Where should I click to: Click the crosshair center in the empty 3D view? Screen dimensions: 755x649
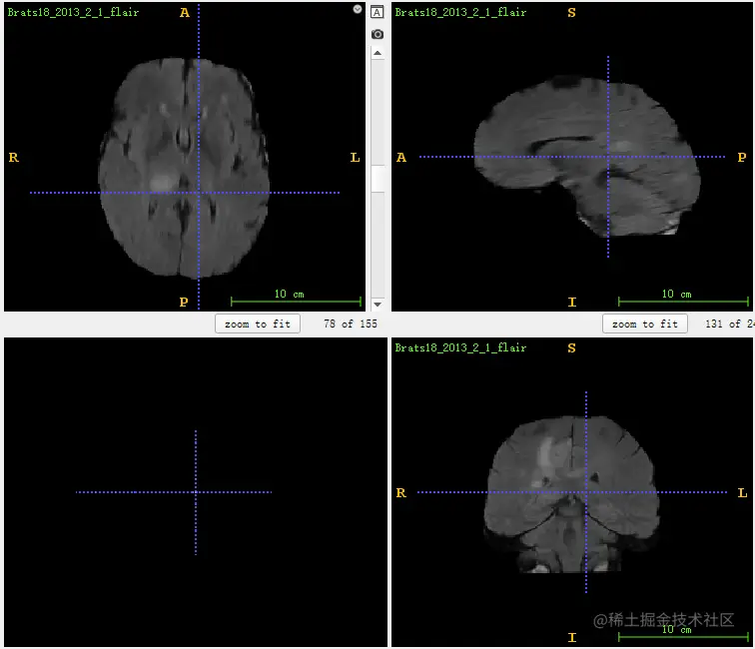pyautogui.click(x=196, y=492)
